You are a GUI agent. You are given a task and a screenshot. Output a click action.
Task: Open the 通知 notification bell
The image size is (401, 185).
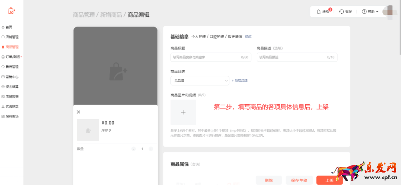coord(319,12)
